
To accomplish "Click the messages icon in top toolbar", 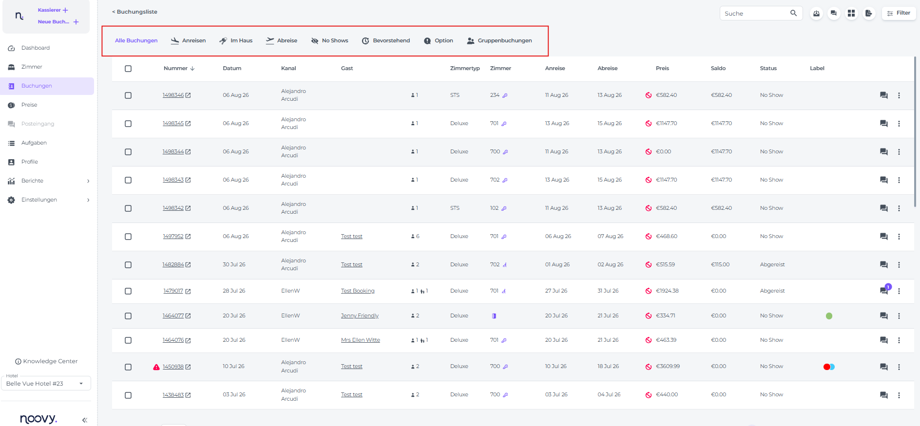I will 834,14.
